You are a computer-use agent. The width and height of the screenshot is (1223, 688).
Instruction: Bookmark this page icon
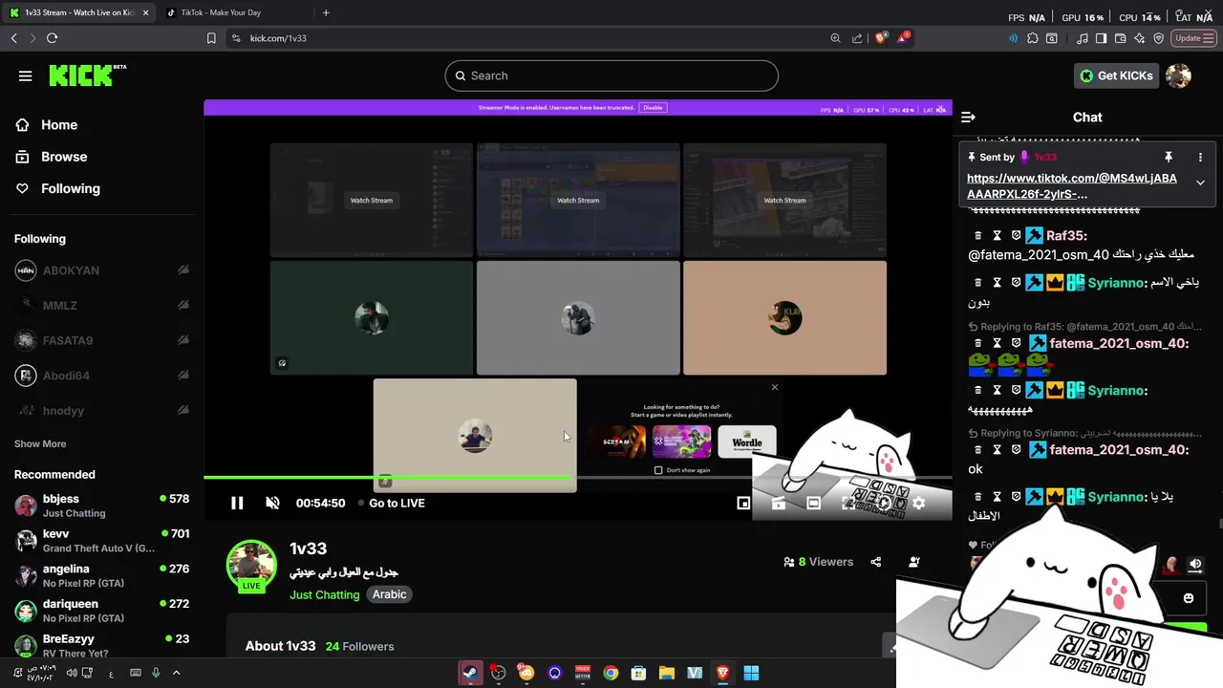(211, 38)
